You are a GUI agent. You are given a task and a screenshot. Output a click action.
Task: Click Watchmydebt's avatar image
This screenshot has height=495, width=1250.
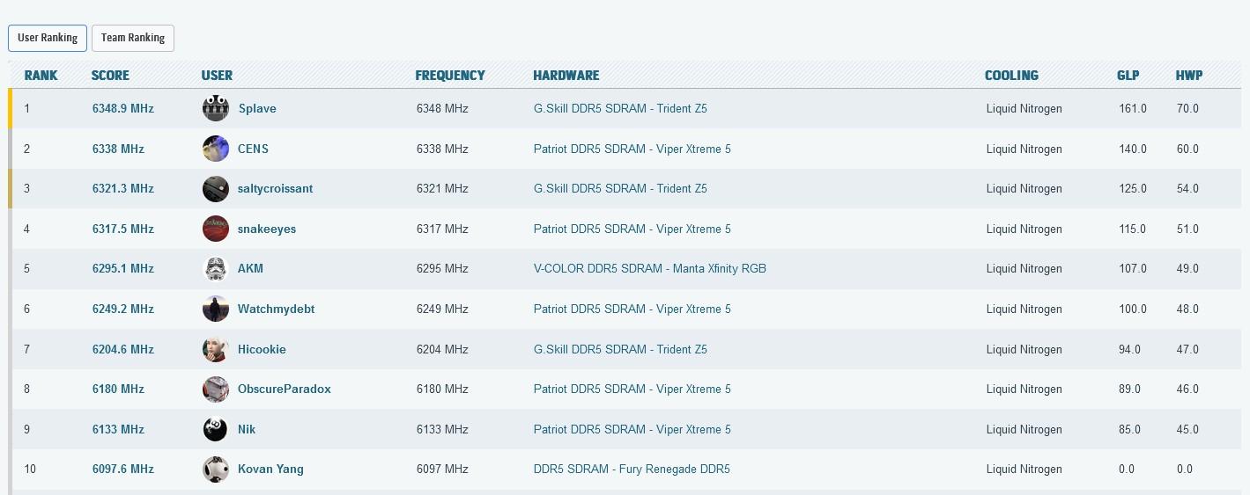[x=216, y=309]
